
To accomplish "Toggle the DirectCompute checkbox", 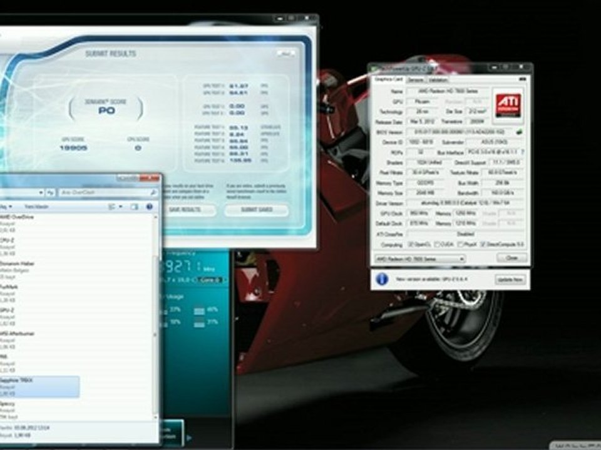I will pyautogui.click(x=483, y=244).
